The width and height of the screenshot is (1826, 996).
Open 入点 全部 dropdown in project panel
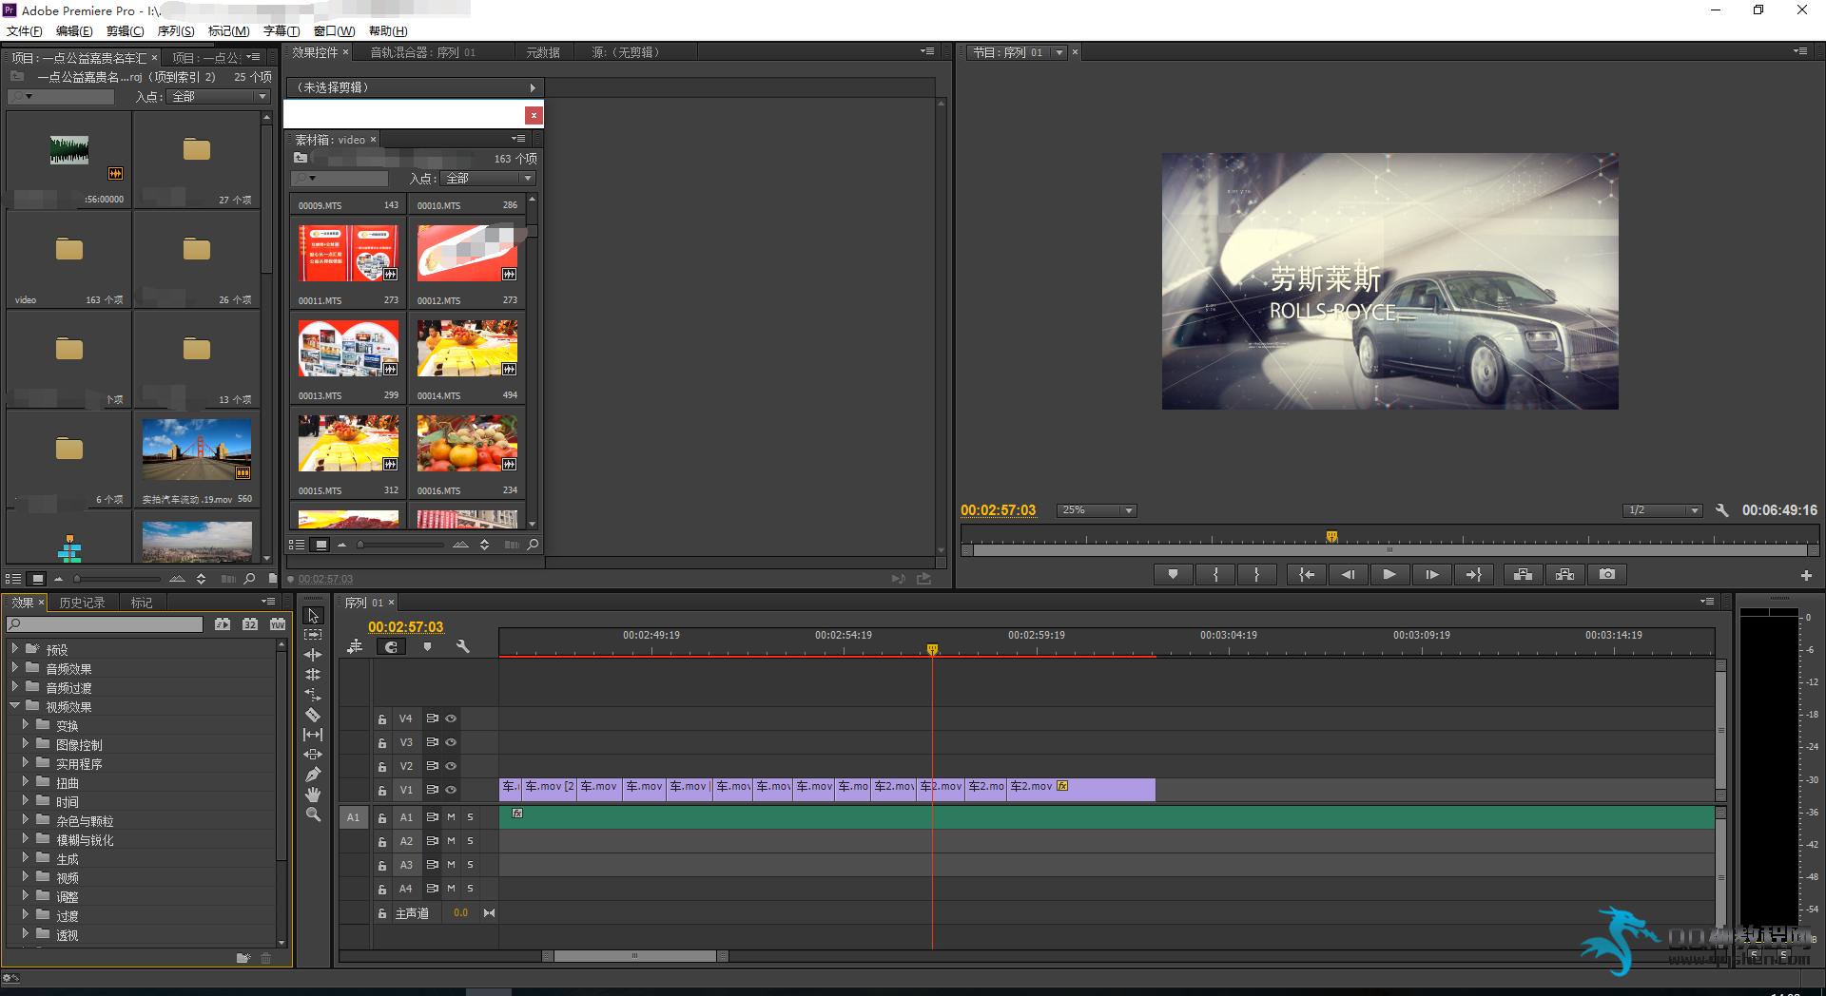[x=219, y=97]
